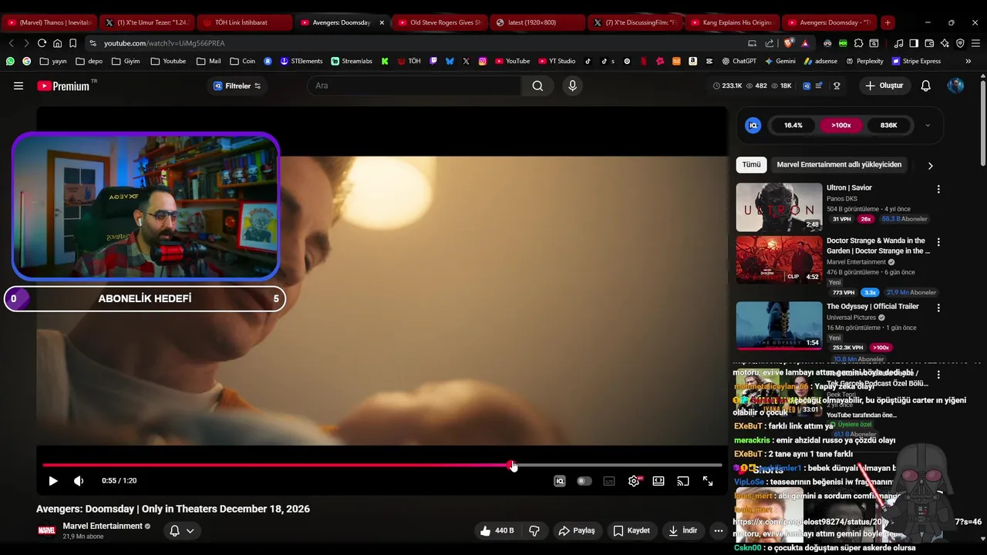Dislike the video thumbs-down icon

[x=534, y=530]
